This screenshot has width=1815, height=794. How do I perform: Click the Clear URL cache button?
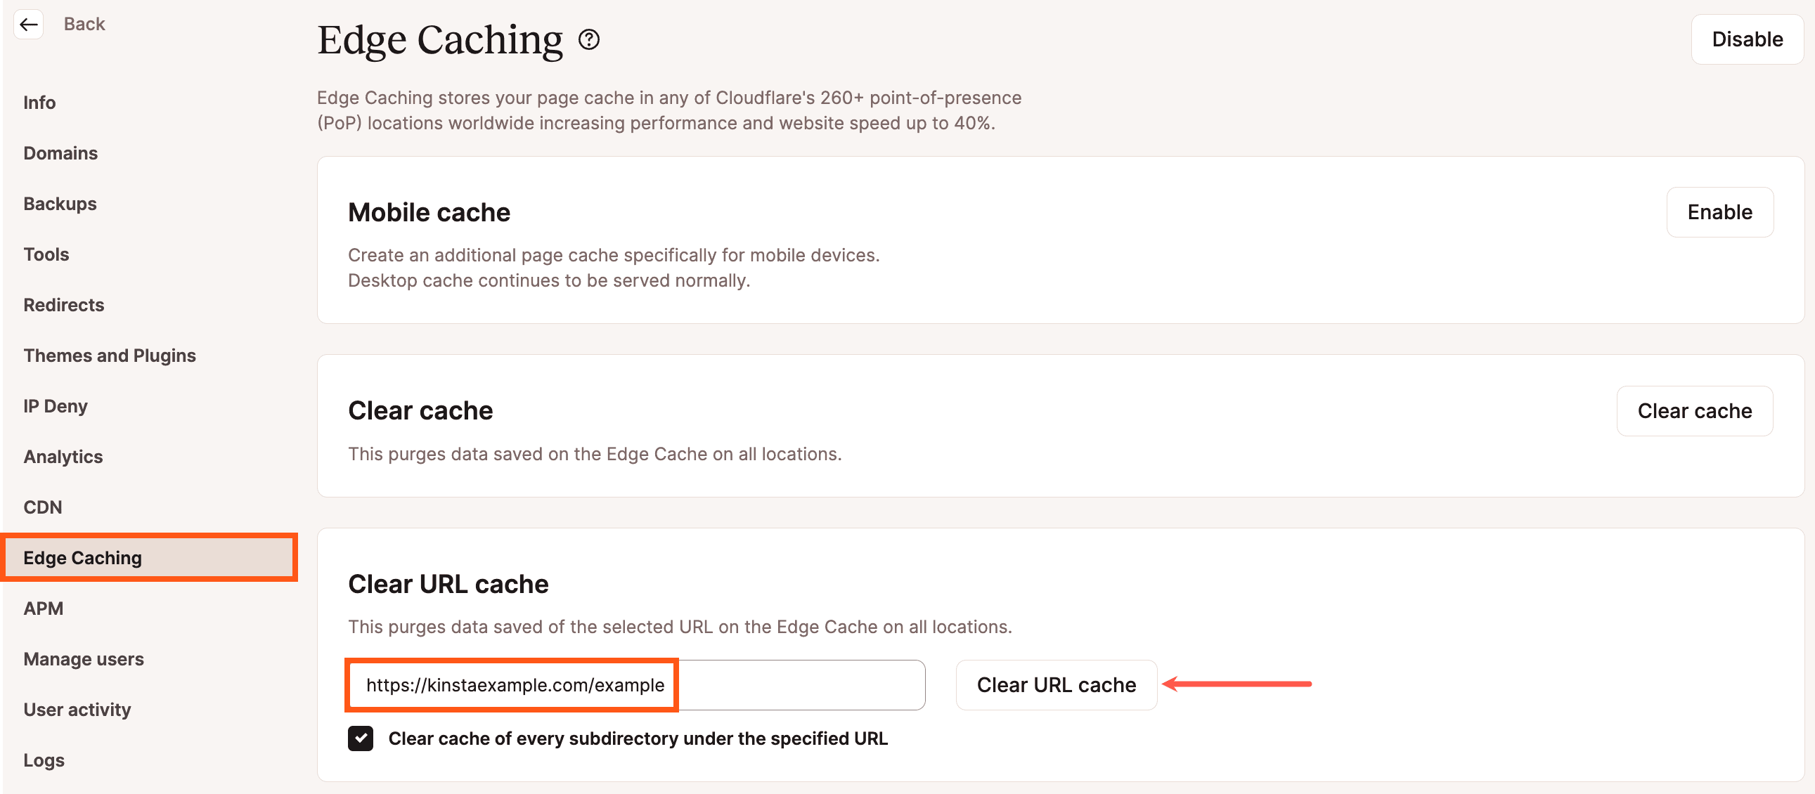coord(1055,684)
